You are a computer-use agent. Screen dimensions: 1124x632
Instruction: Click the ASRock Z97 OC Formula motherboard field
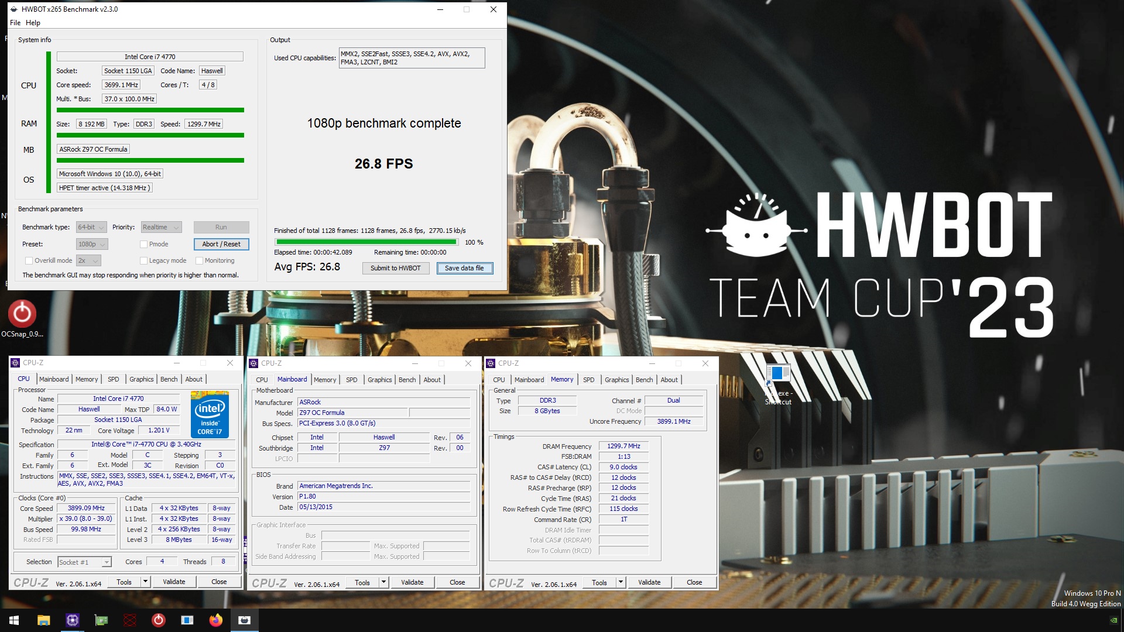coord(93,149)
